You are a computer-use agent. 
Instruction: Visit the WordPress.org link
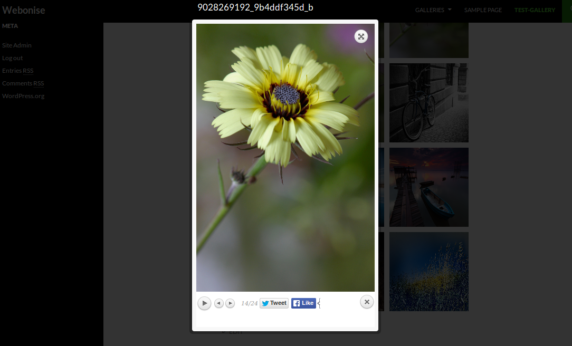[23, 96]
